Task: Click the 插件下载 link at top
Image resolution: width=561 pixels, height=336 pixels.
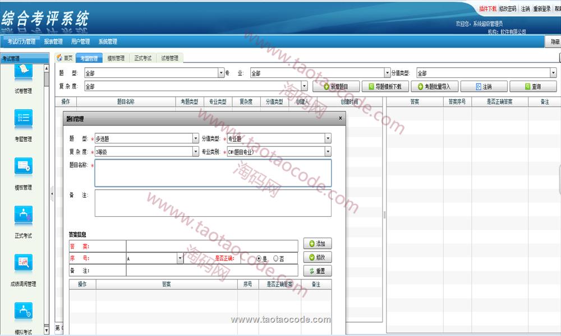Action: click(x=487, y=9)
